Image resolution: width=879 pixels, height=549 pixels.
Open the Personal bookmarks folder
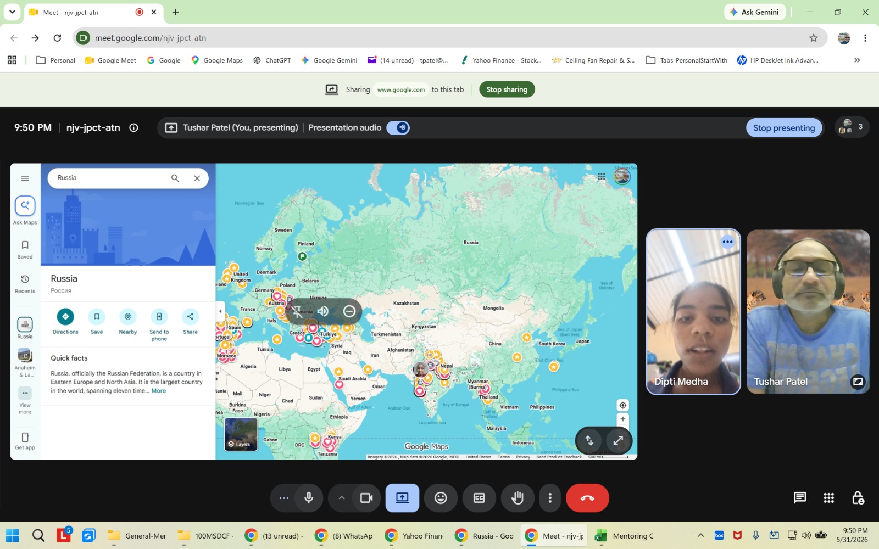55,60
